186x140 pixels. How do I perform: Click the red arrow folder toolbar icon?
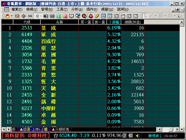pyautogui.click(x=7, y=16)
